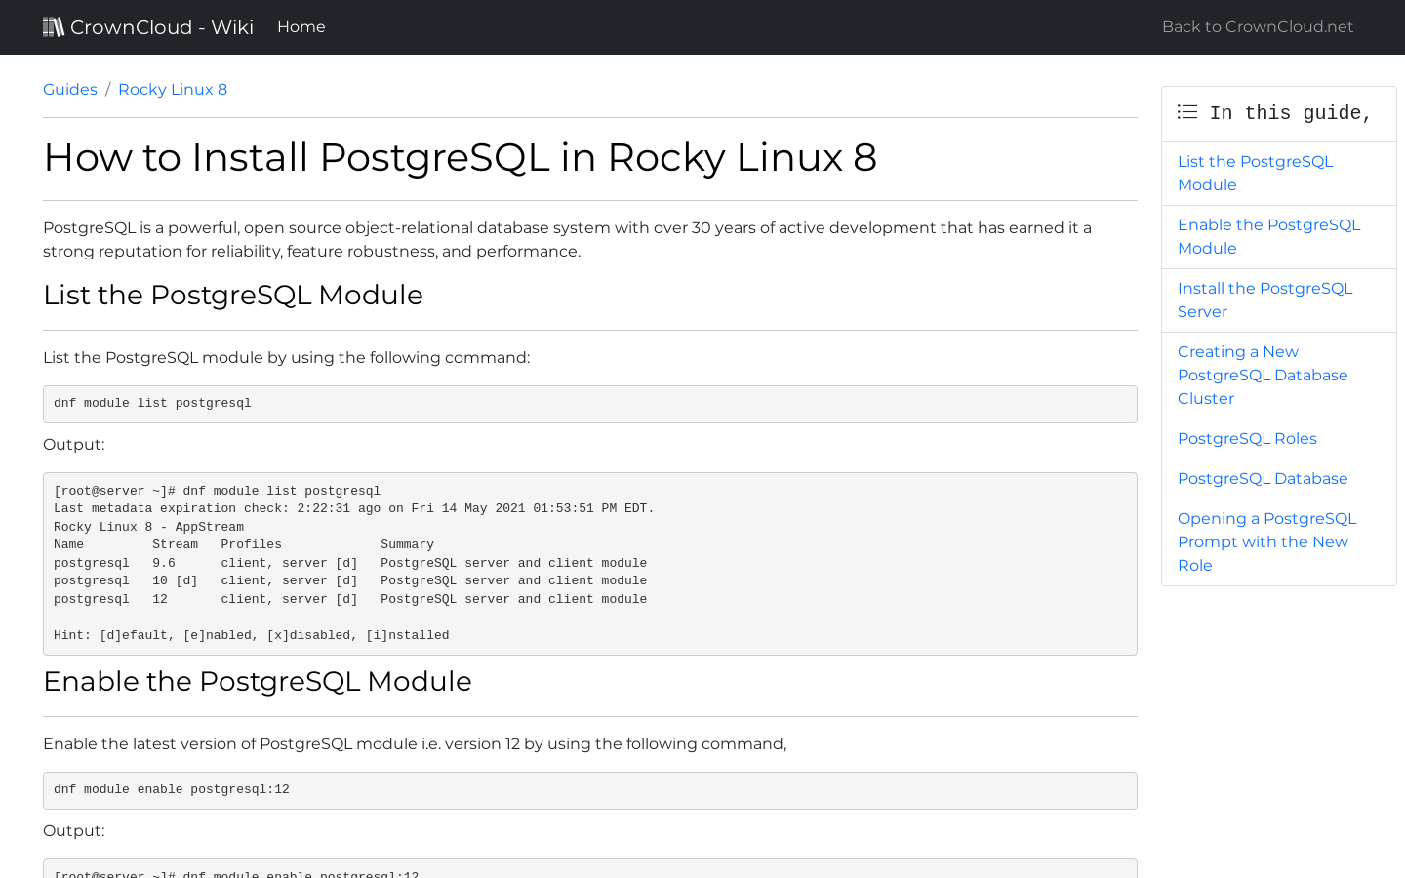Viewport: 1405px width, 878px height.
Task: Click the list icon beside 'In this guide'
Action: [1187, 112]
